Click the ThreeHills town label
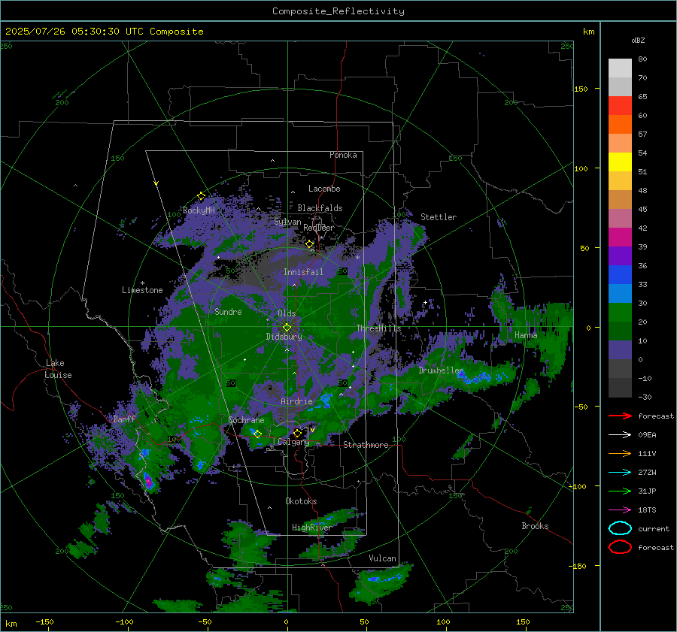Viewport: 677px width, 632px height. point(378,328)
